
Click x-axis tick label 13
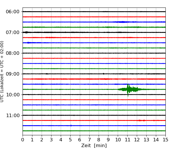coord(146,140)
